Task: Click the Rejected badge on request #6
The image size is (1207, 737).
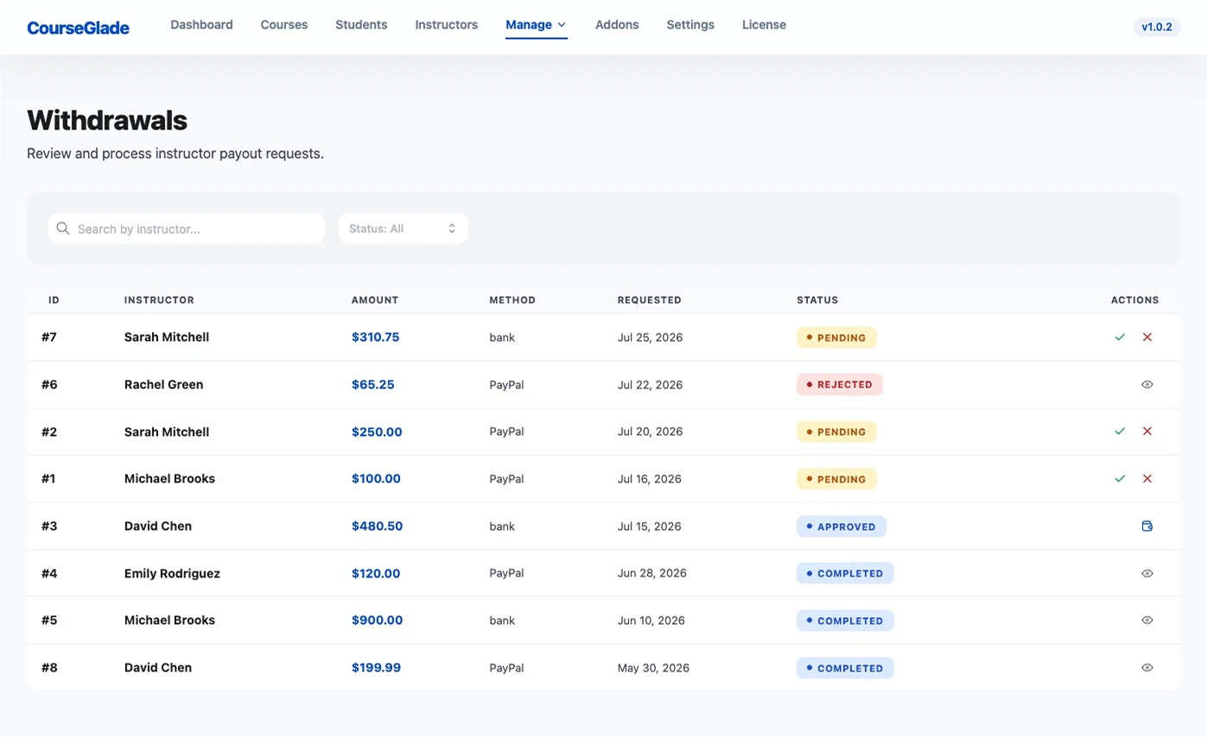Action: click(x=840, y=385)
